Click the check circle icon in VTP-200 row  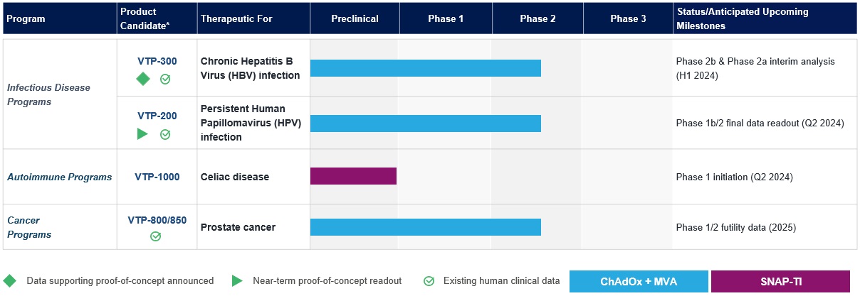165,133
